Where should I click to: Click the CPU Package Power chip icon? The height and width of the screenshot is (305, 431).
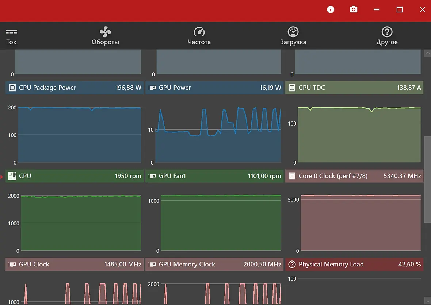pyautogui.click(x=12, y=88)
